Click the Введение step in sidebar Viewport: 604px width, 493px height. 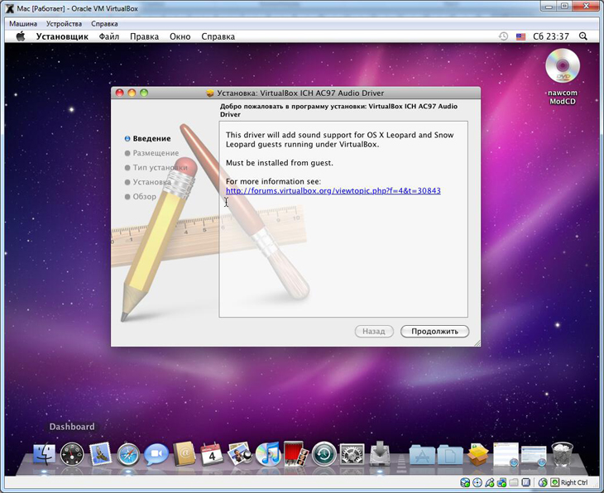coord(151,139)
